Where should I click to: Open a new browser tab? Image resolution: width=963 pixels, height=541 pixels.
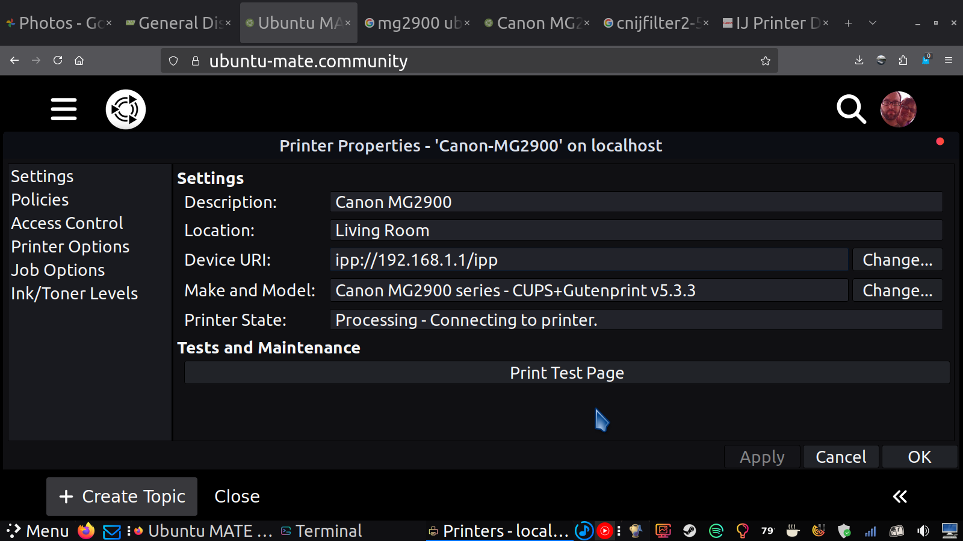coord(848,23)
